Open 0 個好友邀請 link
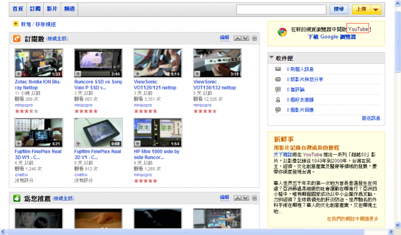The image size is (401, 235). [x=300, y=100]
